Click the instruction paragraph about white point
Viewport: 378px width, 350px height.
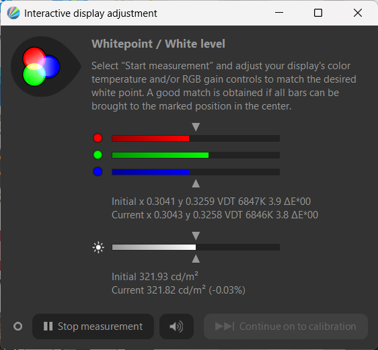(x=224, y=86)
